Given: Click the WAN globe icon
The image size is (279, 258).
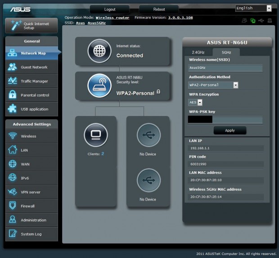Looking at the screenshot, I should click(x=13, y=164).
